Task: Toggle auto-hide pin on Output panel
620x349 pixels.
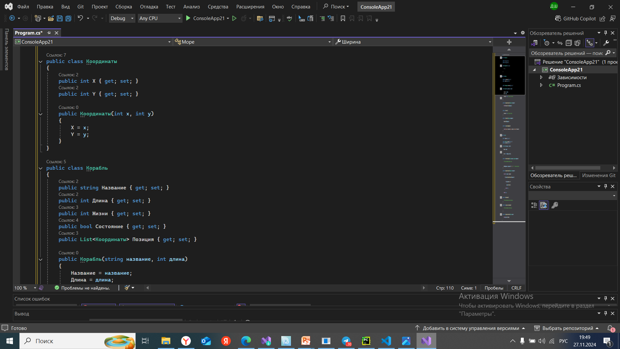Action: [x=606, y=313]
